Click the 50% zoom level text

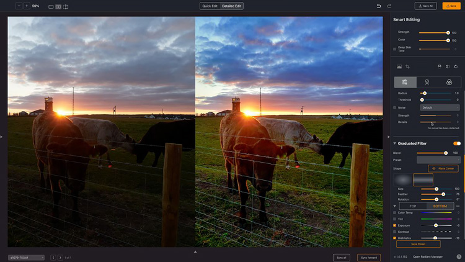click(x=35, y=6)
